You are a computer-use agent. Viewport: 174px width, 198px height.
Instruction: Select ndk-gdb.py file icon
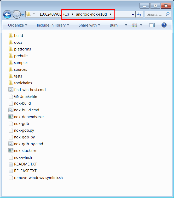[x=11, y=130]
